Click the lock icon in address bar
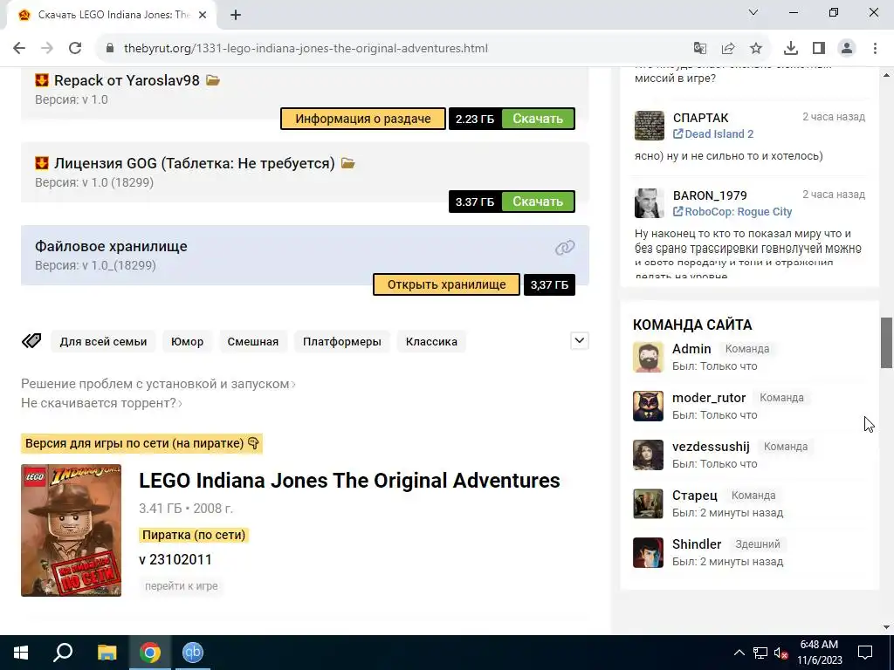Viewport: 894px width, 670px height. coord(110,49)
